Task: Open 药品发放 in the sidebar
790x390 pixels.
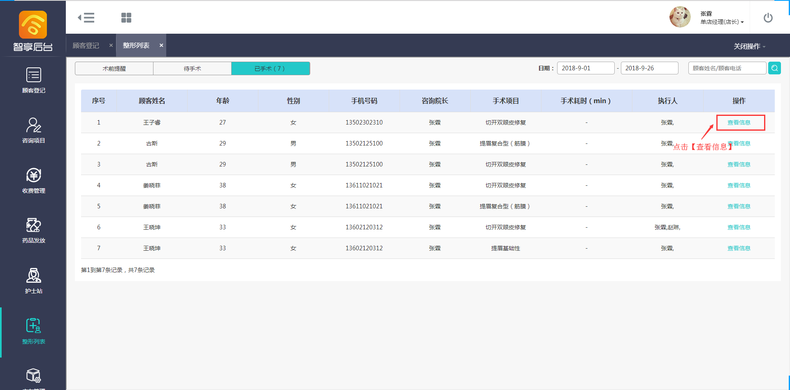Action: click(x=33, y=231)
